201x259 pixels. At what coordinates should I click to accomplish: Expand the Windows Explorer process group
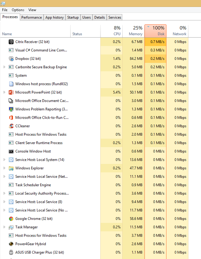click(x=4, y=168)
